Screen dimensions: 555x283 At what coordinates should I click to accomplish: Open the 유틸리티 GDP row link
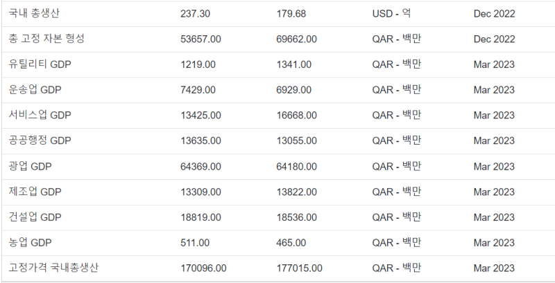(x=40, y=64)
